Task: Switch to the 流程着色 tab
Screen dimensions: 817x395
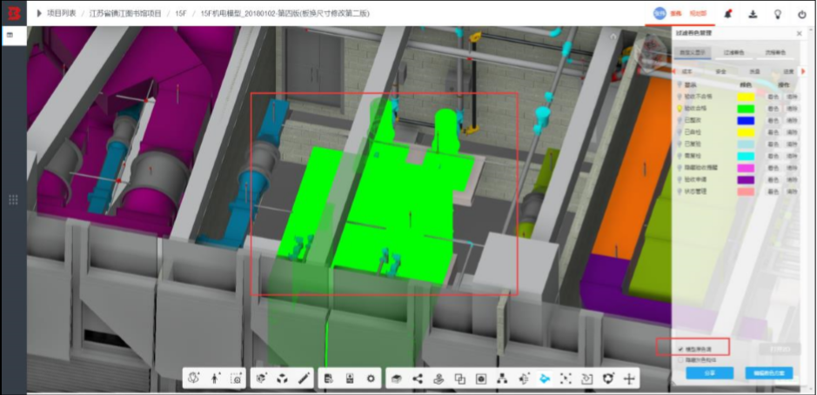Action: click(x=775, y=52)
